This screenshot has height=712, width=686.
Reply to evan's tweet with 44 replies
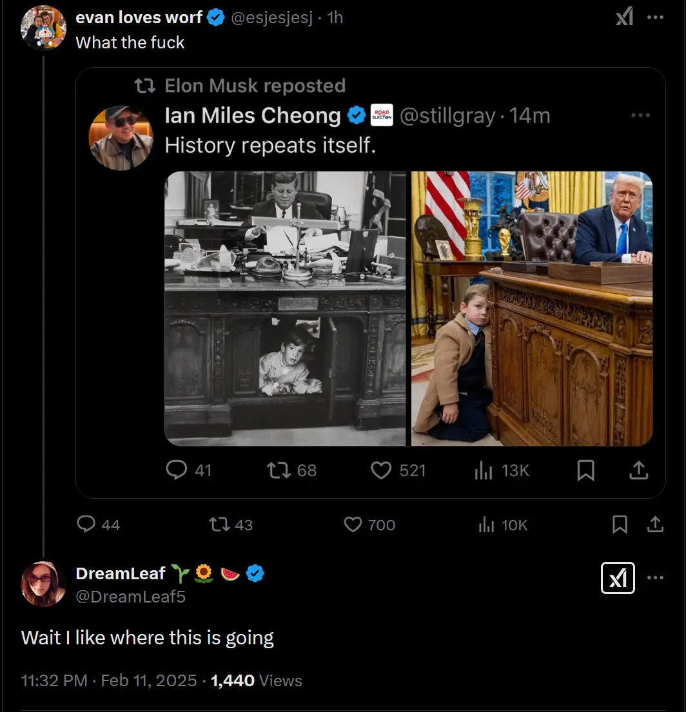[98, 524]
